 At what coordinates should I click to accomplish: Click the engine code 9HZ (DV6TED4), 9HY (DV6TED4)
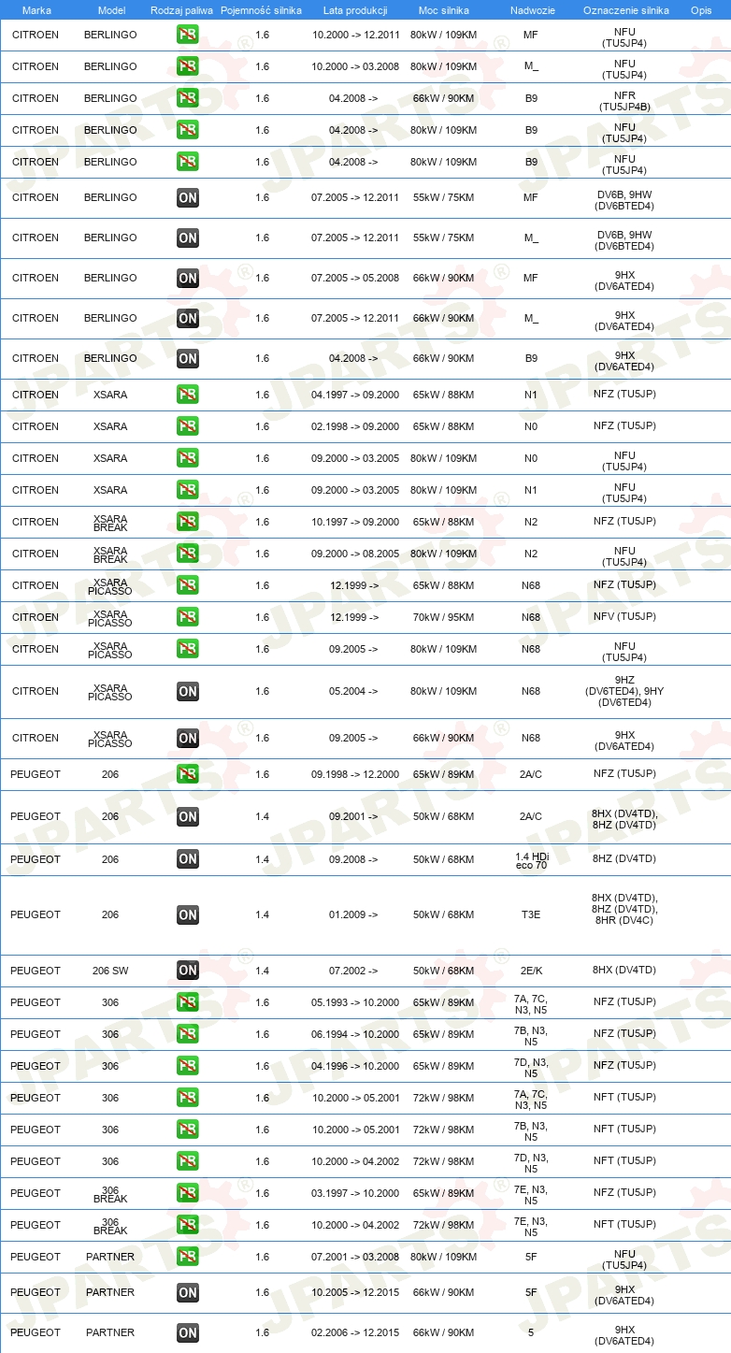(624, 691)
